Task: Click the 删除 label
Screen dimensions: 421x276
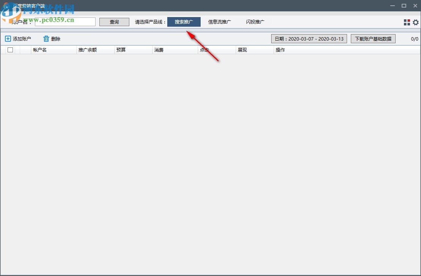Action: [56, 39]
